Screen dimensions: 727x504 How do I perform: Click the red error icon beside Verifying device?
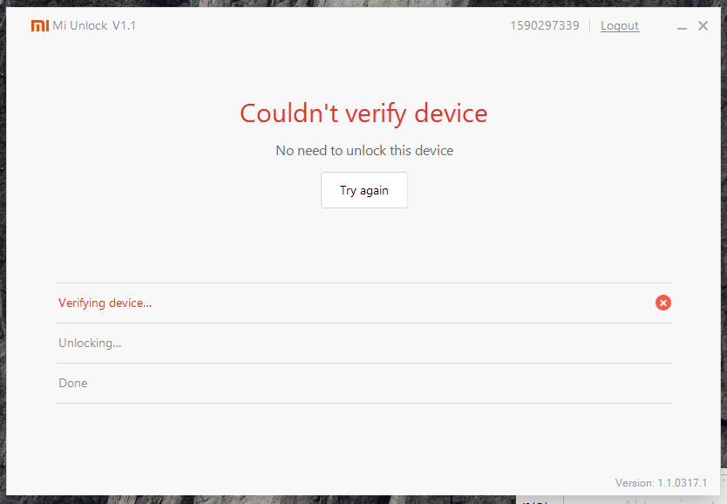(662, 303)
